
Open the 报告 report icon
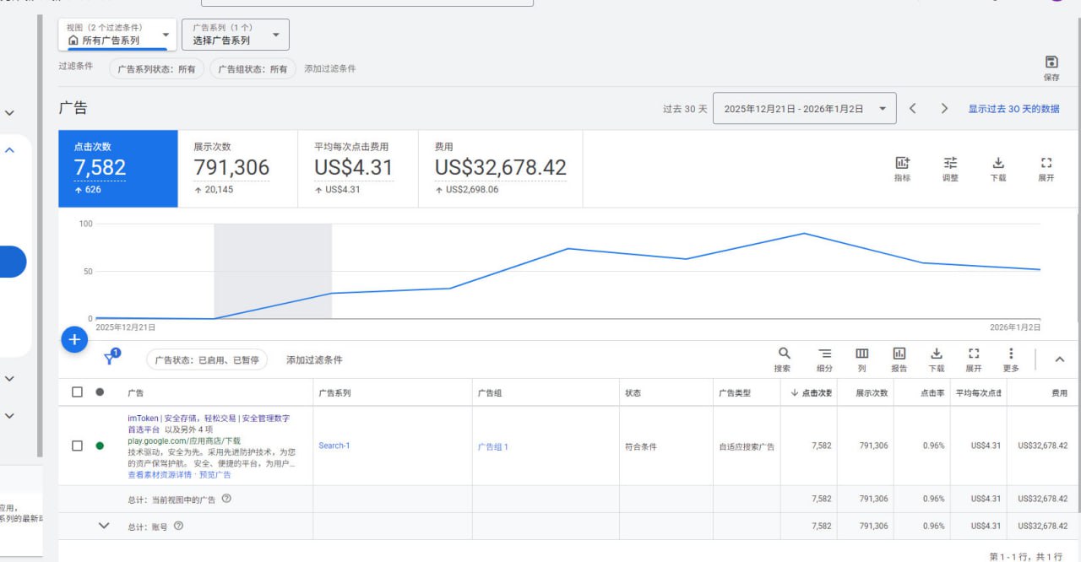899,354
